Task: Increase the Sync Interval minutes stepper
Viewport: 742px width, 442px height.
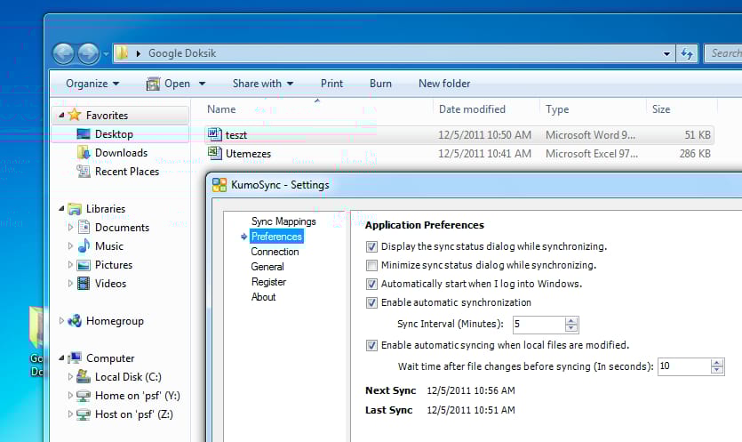Action: tap(571, 321)
